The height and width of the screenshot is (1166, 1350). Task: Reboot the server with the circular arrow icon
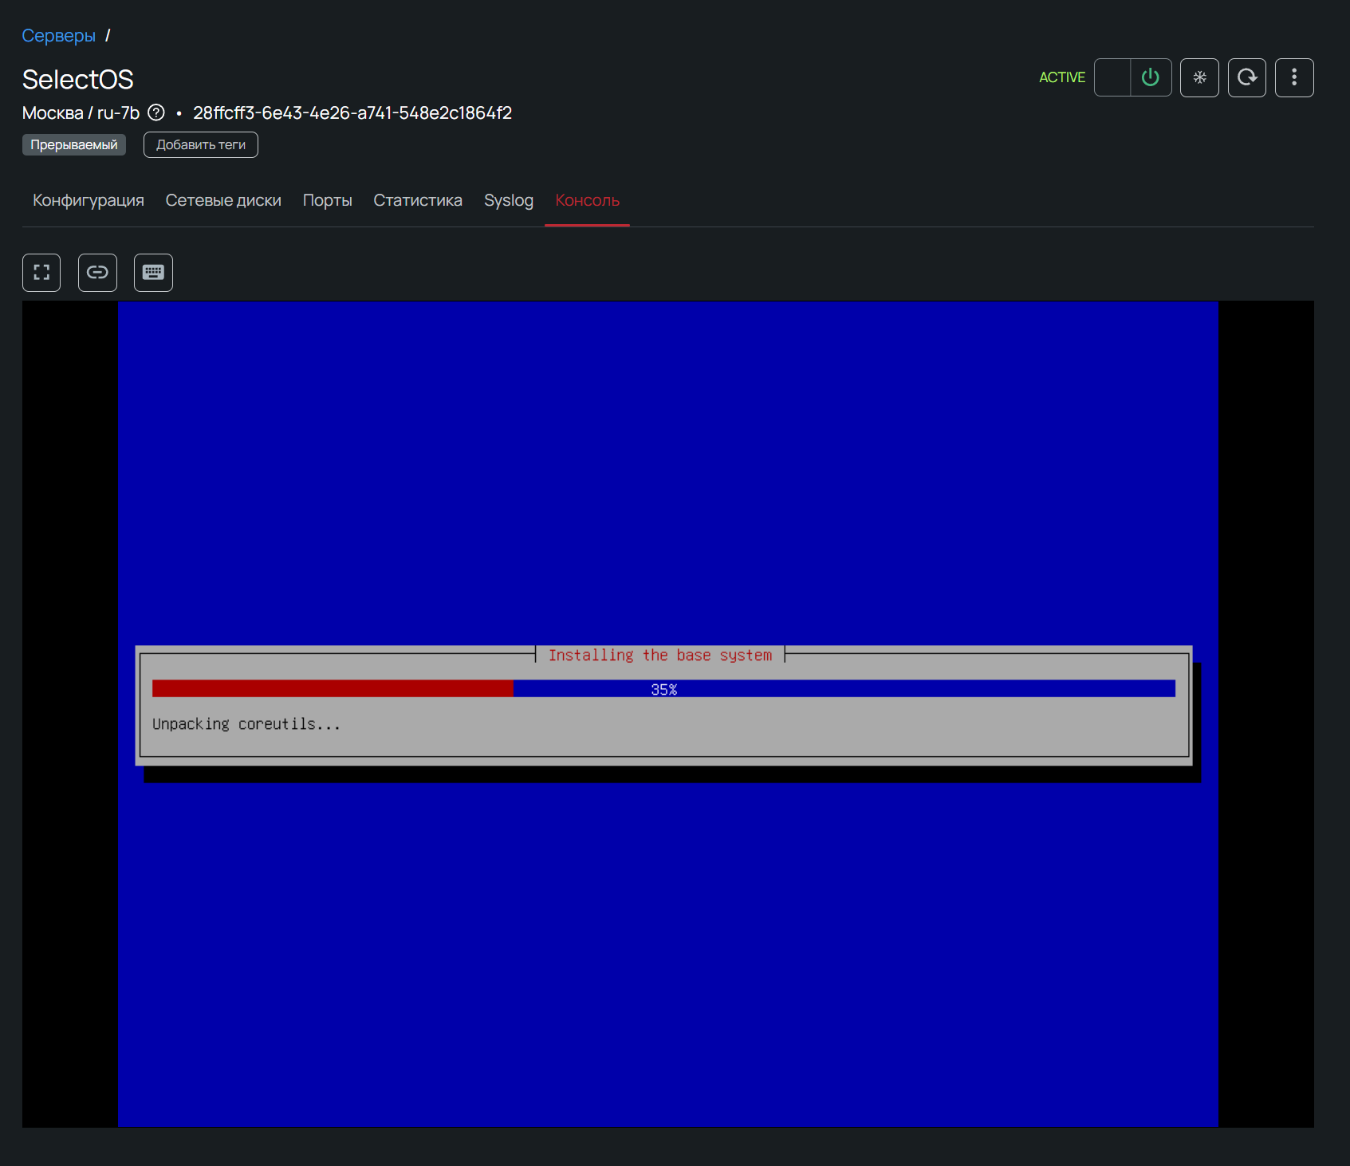coord(1247,77)
